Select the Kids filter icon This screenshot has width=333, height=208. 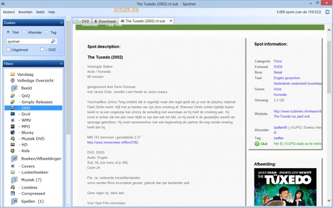(x=13, y=151)
